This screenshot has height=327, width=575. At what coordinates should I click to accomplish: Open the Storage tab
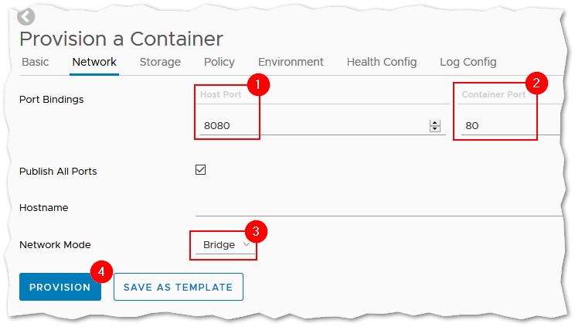tap(160, 62)
